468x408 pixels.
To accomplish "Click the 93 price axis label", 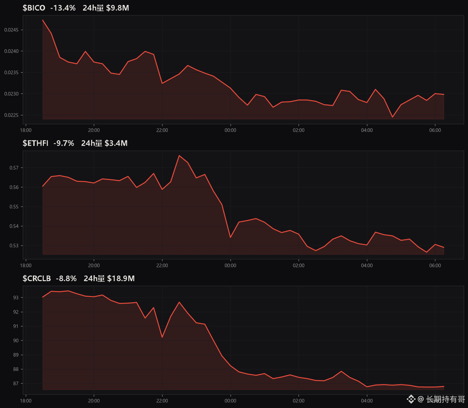I will (x=16, y=298).
